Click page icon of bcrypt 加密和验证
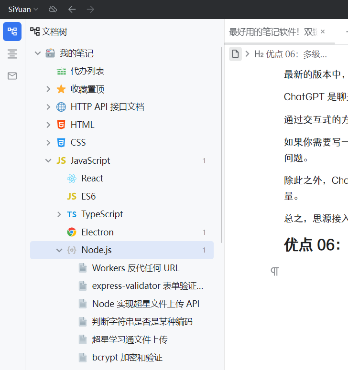Viewport: 348px width, 370px height. click(x=83, y=358)
